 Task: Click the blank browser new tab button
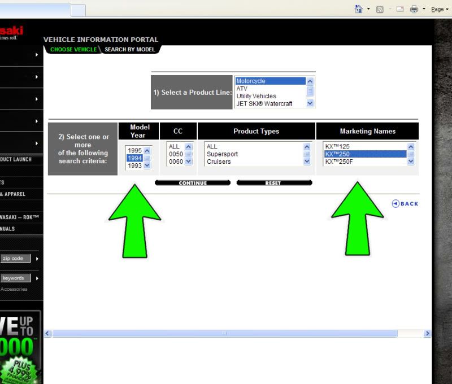pyautogui.click(x=78, y=10)
